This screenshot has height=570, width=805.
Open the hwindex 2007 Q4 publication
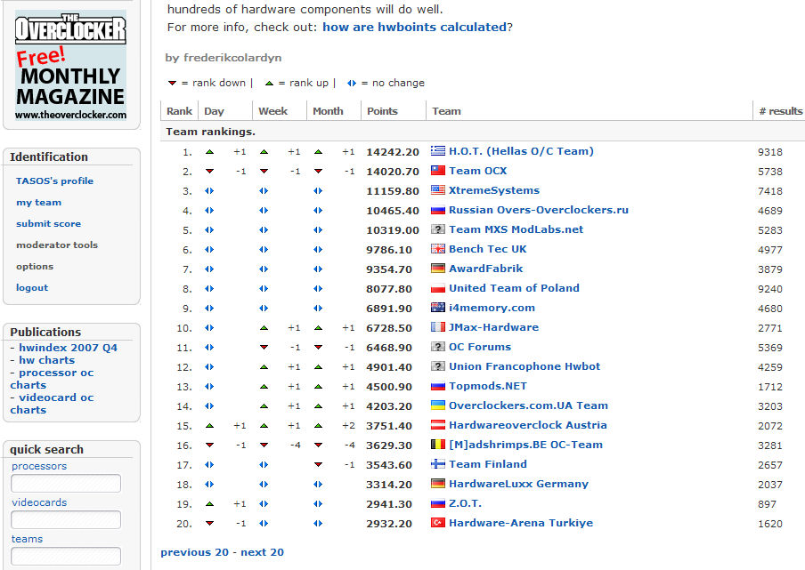click(x=69, y=348)
